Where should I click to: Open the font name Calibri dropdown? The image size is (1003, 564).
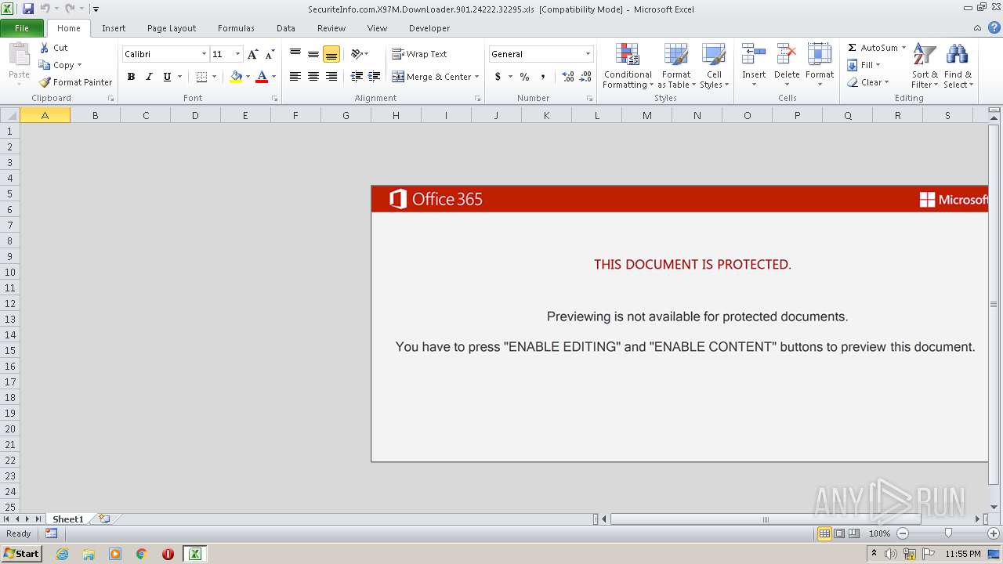click(205, 54)
